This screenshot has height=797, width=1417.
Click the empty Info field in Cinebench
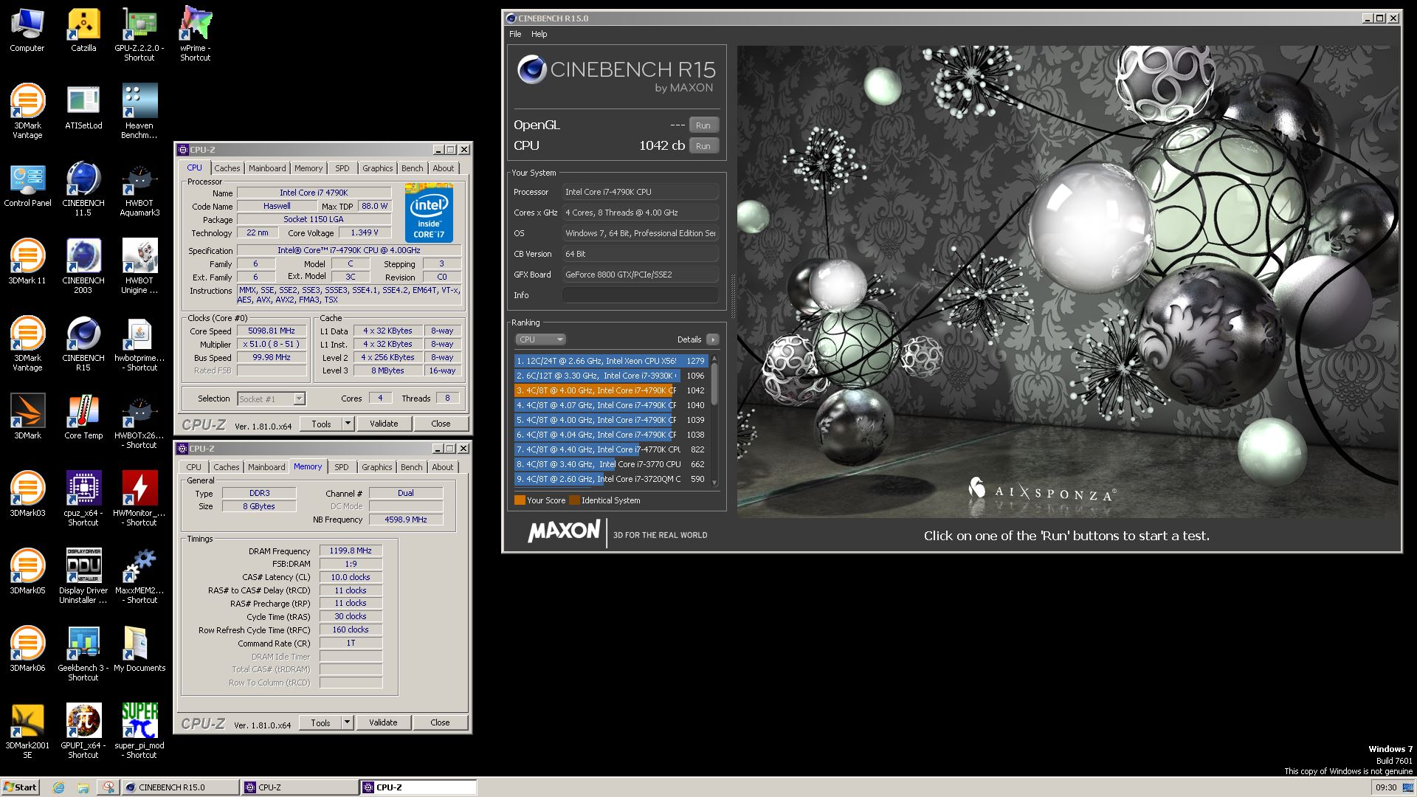point(641,295)
